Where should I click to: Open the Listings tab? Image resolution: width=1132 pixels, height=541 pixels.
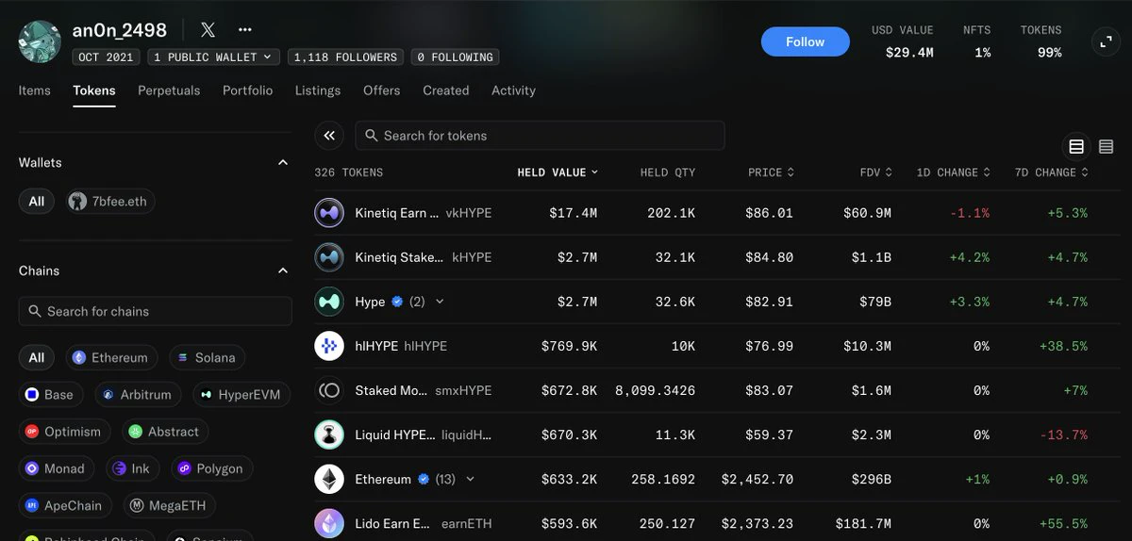[318, 90]
